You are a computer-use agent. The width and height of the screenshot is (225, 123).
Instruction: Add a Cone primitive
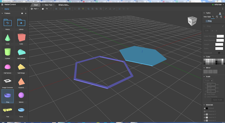tap(7, 38)
